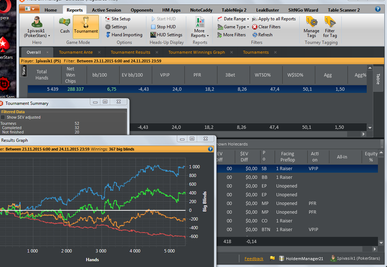Select Cash game mode
Screen dimensions: 387x267
65,25
